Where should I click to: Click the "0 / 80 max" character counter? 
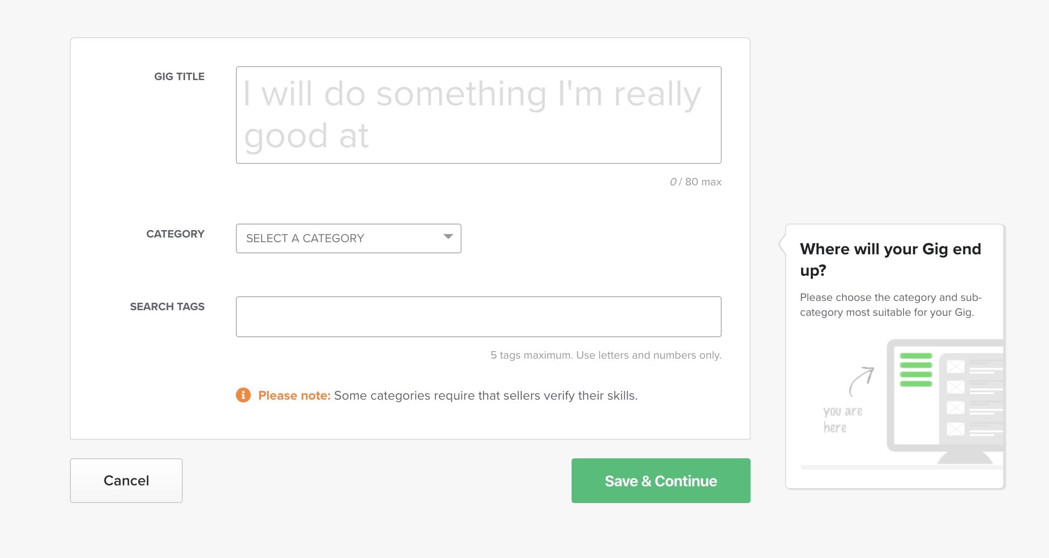(695, 182)
